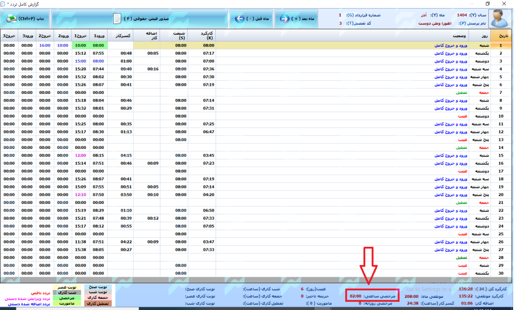Select the magenta 12:00 exit time cell
This screenshot has height=310, width=517.
[80, 156]
